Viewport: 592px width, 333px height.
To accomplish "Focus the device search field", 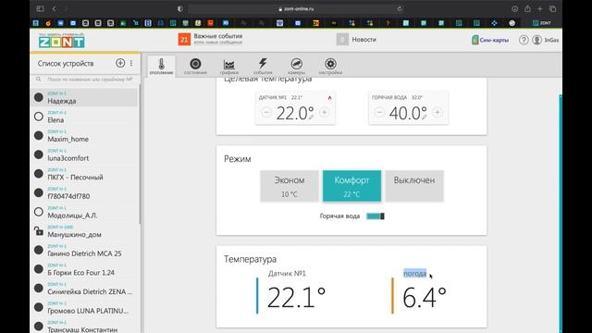I will pyautogui.click(x=86, y=80).
